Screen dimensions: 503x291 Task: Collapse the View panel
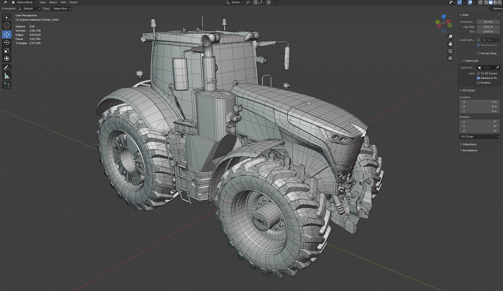464,15
